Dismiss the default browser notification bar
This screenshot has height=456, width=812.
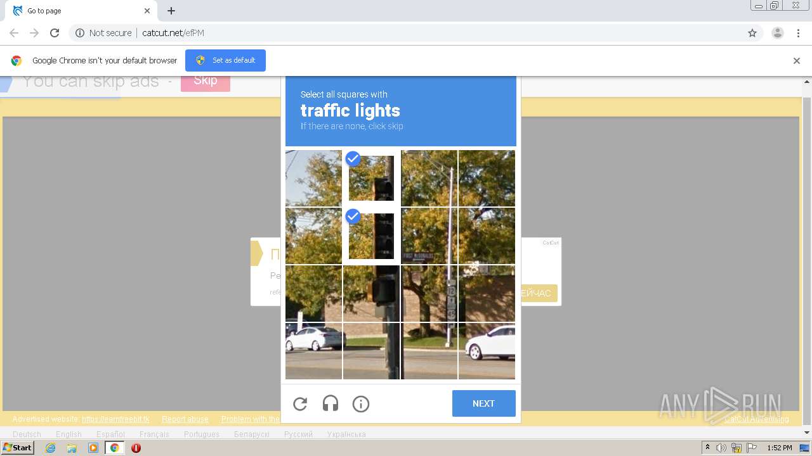[x=797, y=61]
